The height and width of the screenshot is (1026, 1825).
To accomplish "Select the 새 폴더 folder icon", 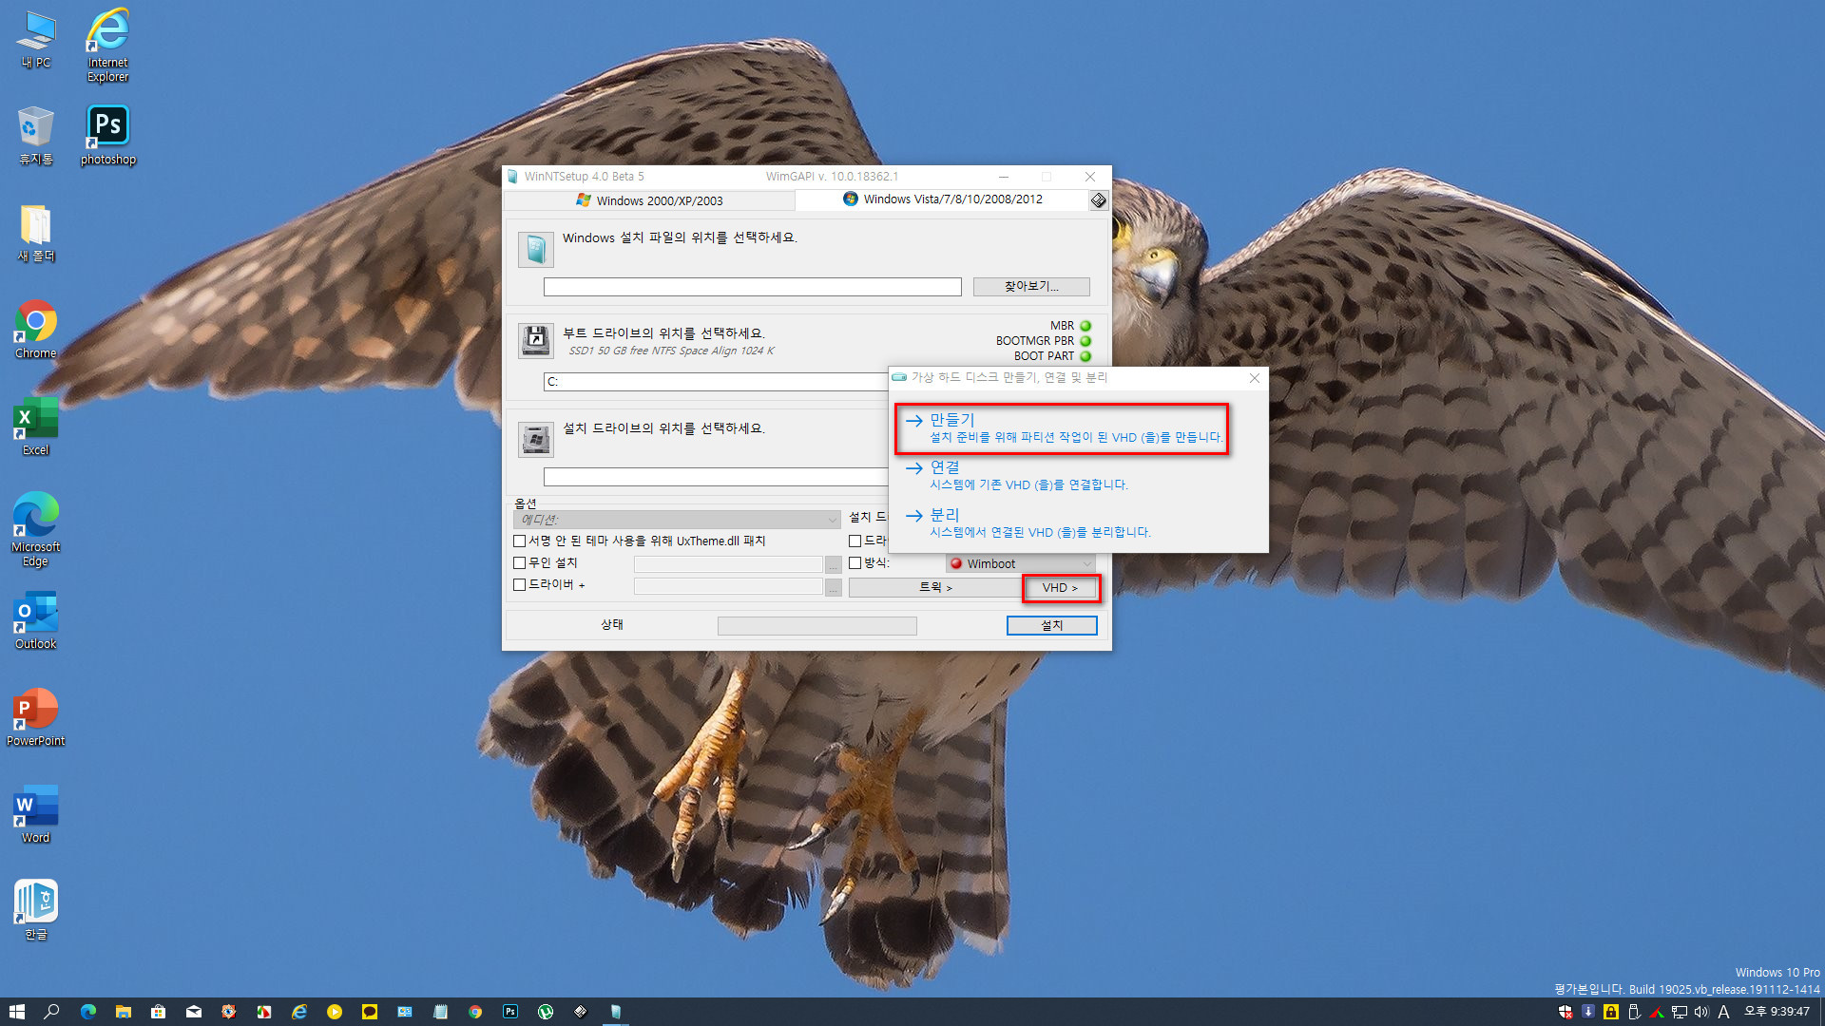I will point(36,234).
